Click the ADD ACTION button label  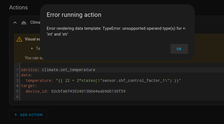tap(31, 115)
